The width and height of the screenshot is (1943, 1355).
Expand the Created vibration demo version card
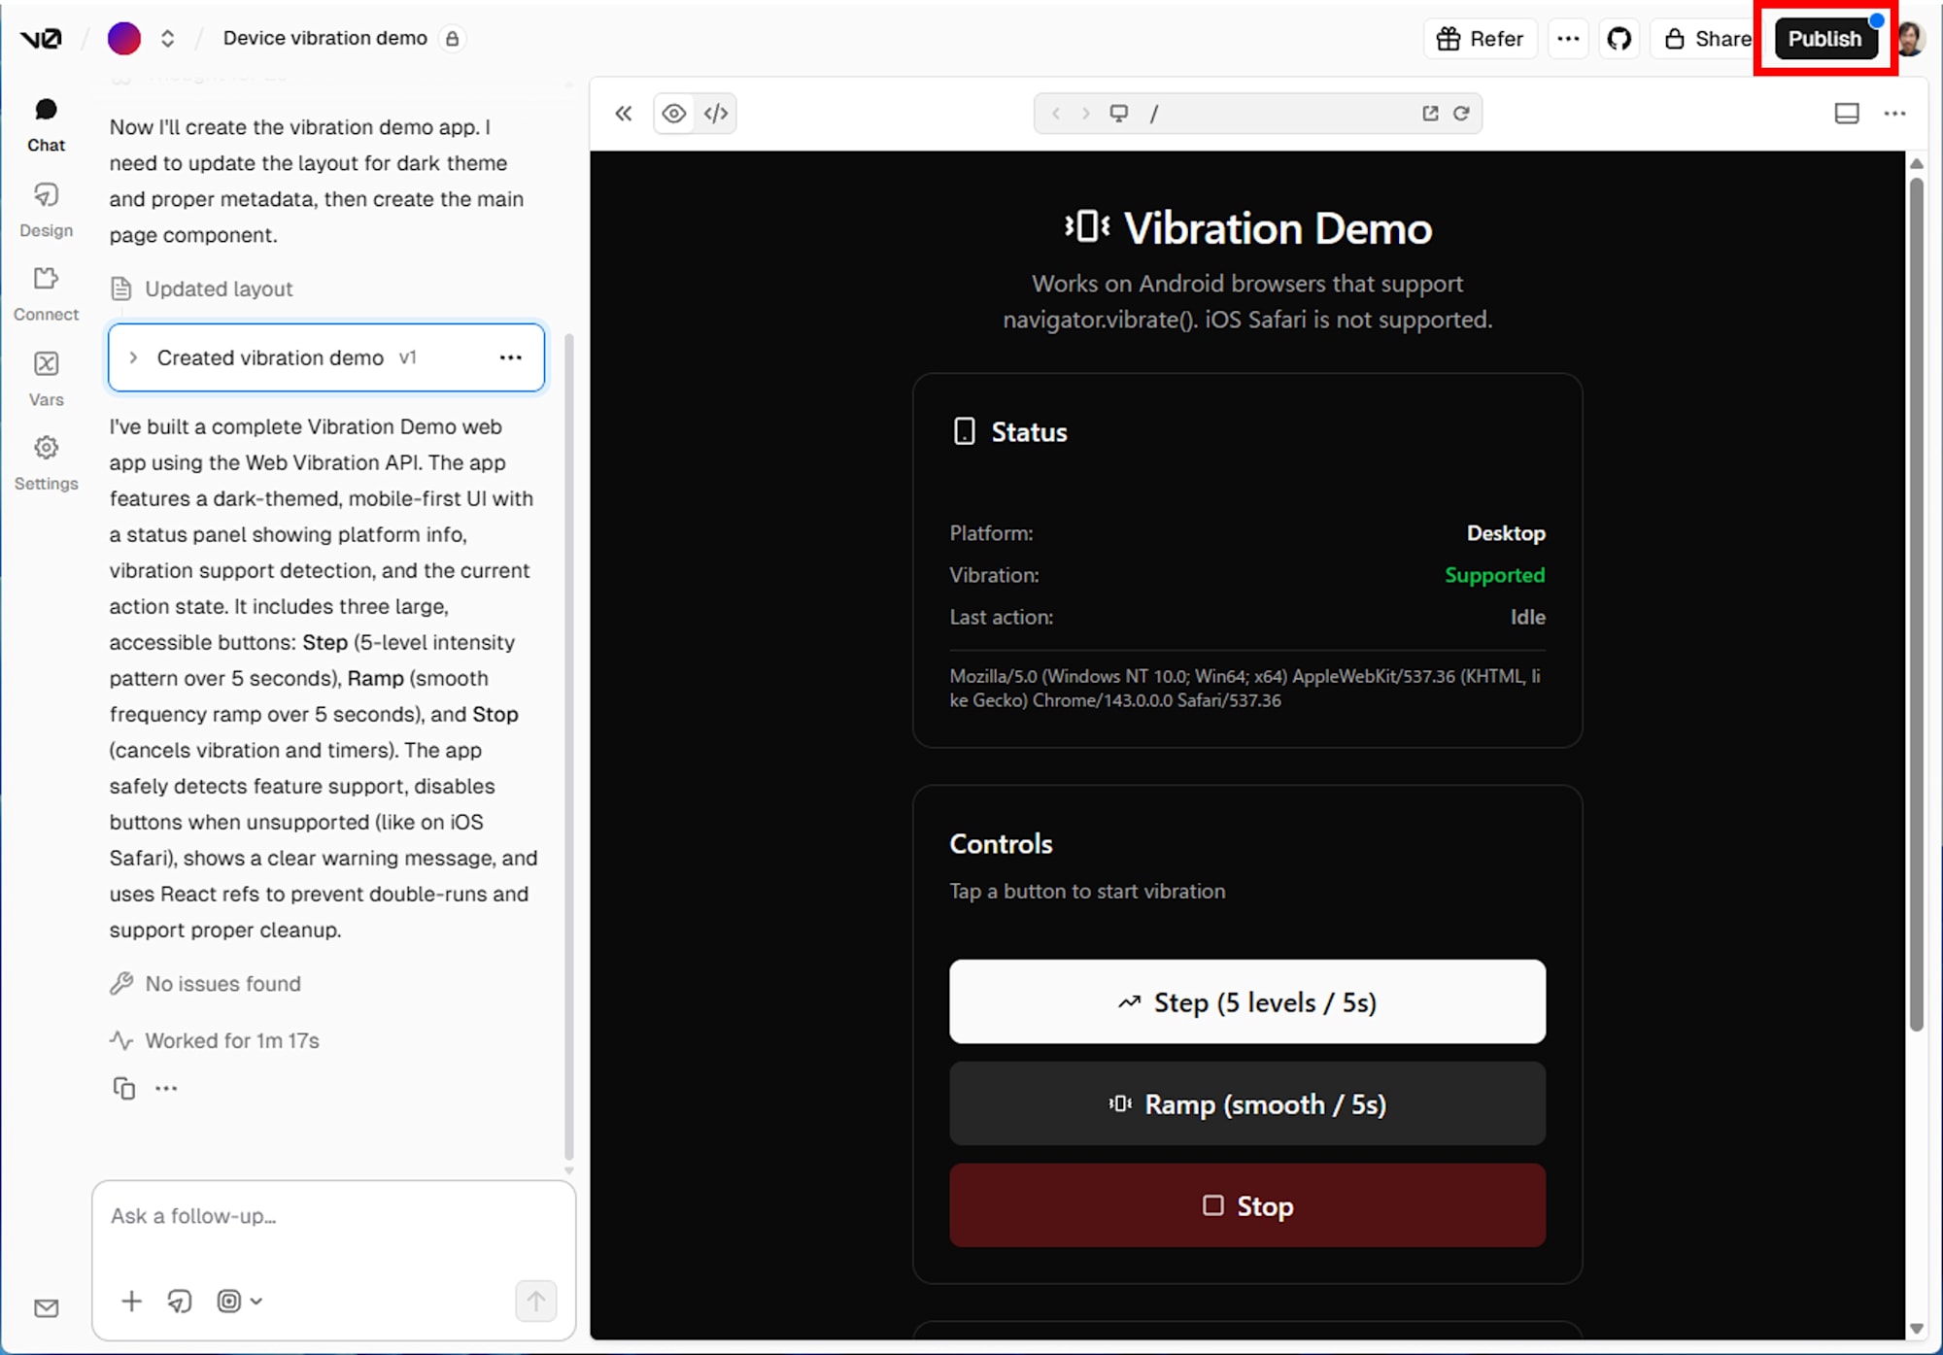tap(134, 357)
